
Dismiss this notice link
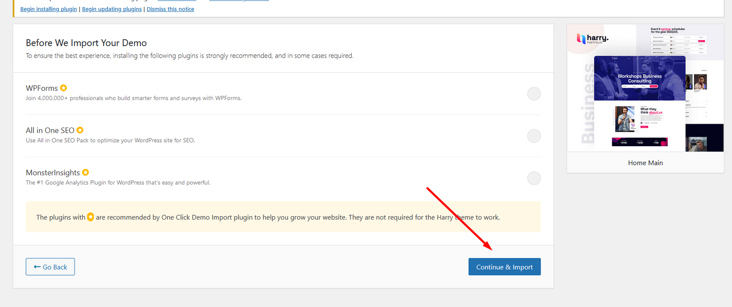coord(170,9)
